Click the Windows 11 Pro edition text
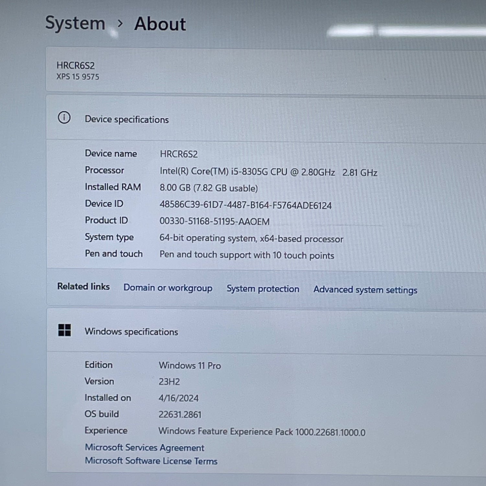The image size is (486, 486). click(x=190, y=365)
